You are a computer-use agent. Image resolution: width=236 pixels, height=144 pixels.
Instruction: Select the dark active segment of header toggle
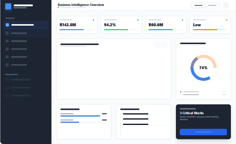coord(198,5)
